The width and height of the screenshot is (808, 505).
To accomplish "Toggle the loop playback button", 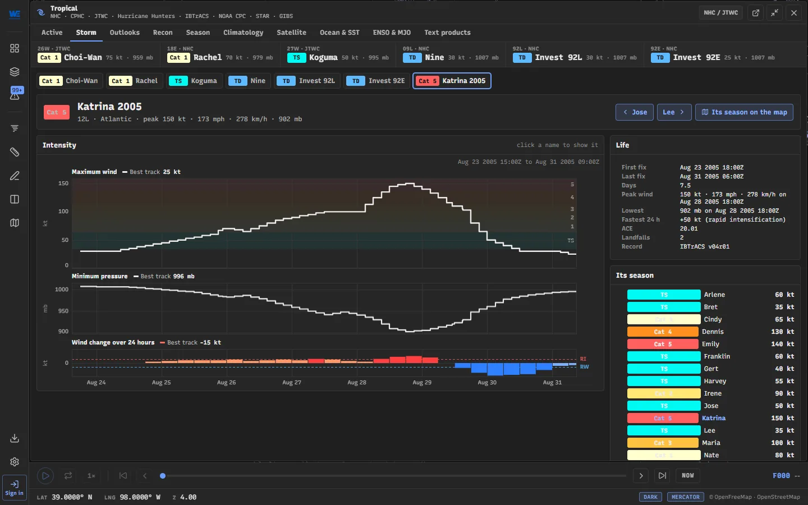I will tap(68, 476).
